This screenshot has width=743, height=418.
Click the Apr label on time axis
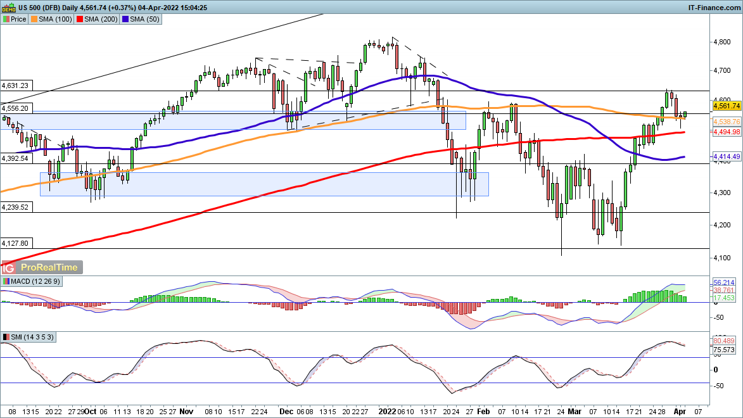click(x=679, y=412)
